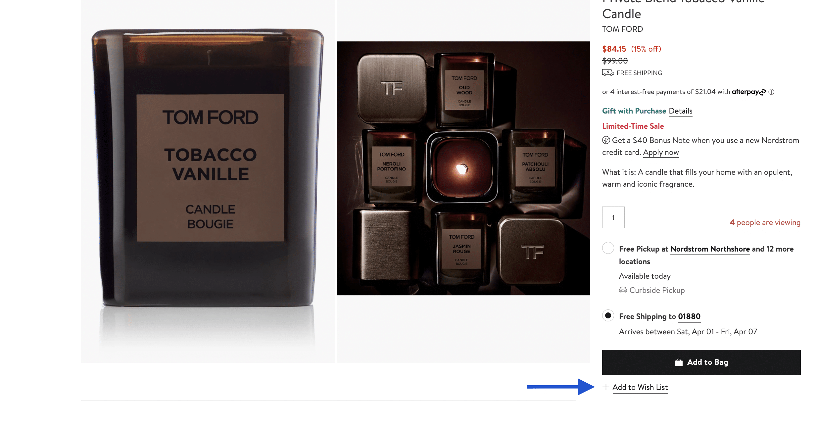This screenshot has height=422, width=818.
Task: Click Add to Wish List link
Action: click(640, 388)
